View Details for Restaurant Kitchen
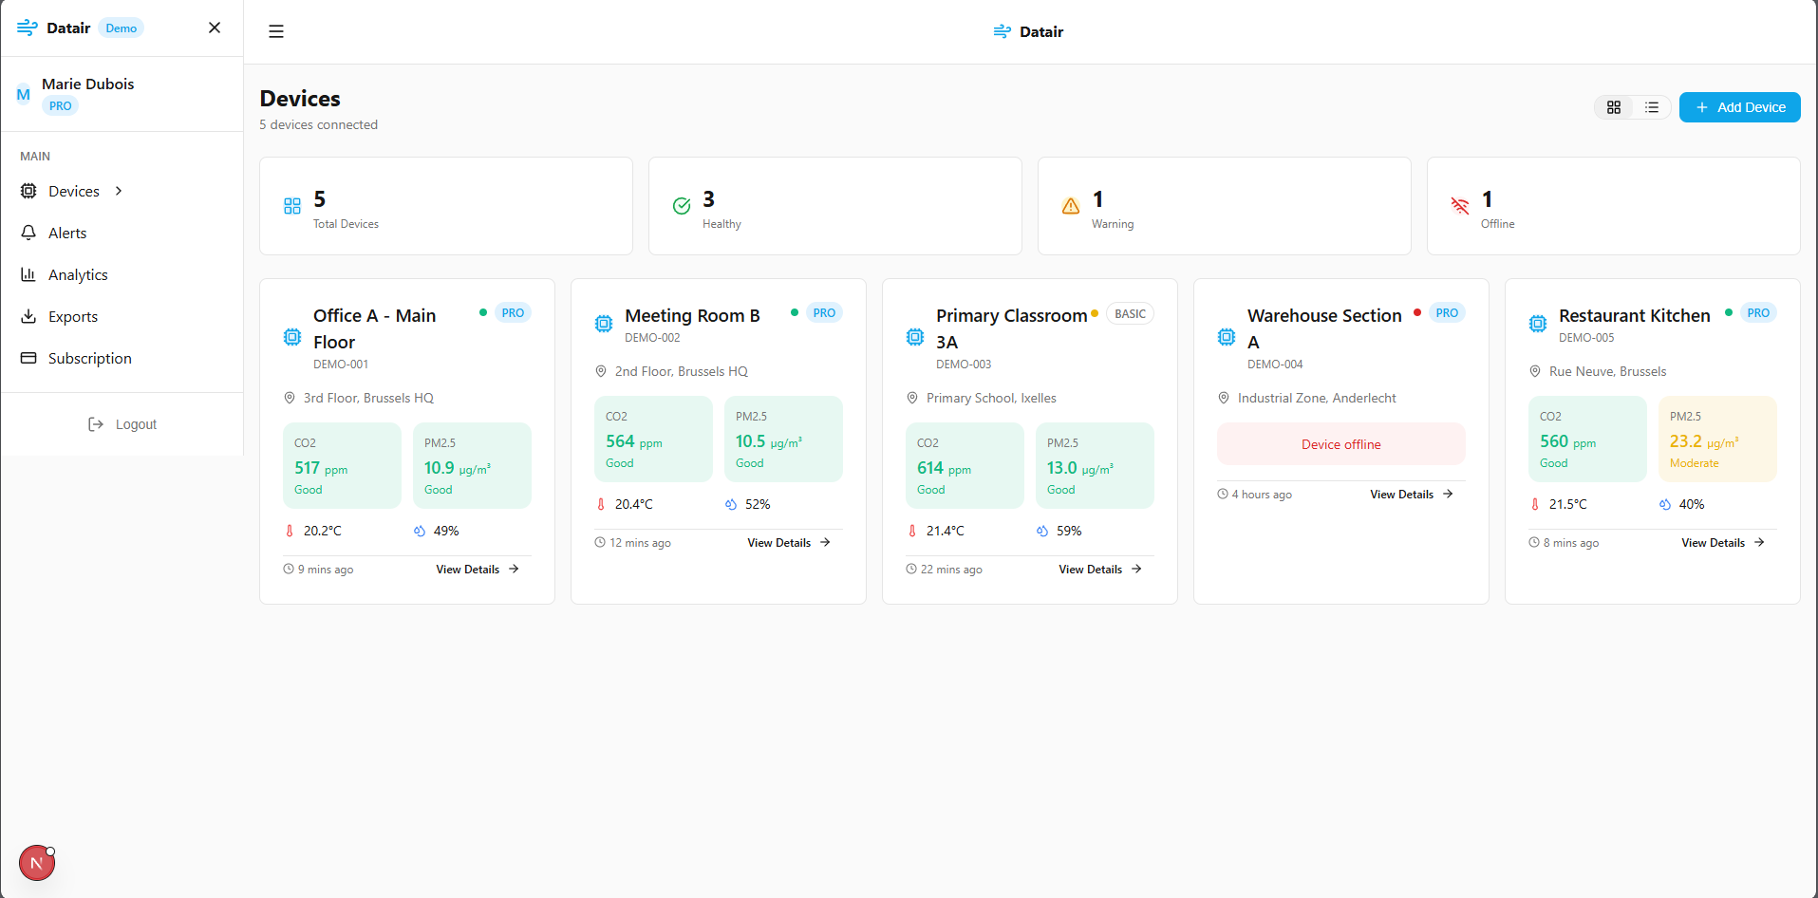The height and width of the screenshot is (898, 1818). 1723,543
